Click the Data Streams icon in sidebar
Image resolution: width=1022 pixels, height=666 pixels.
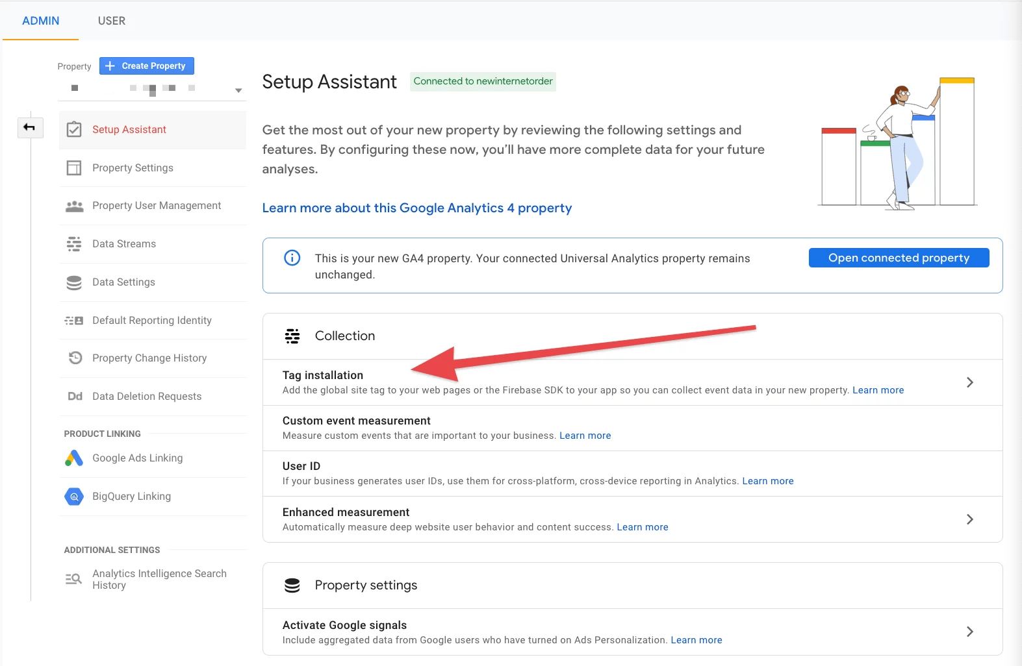74,244
